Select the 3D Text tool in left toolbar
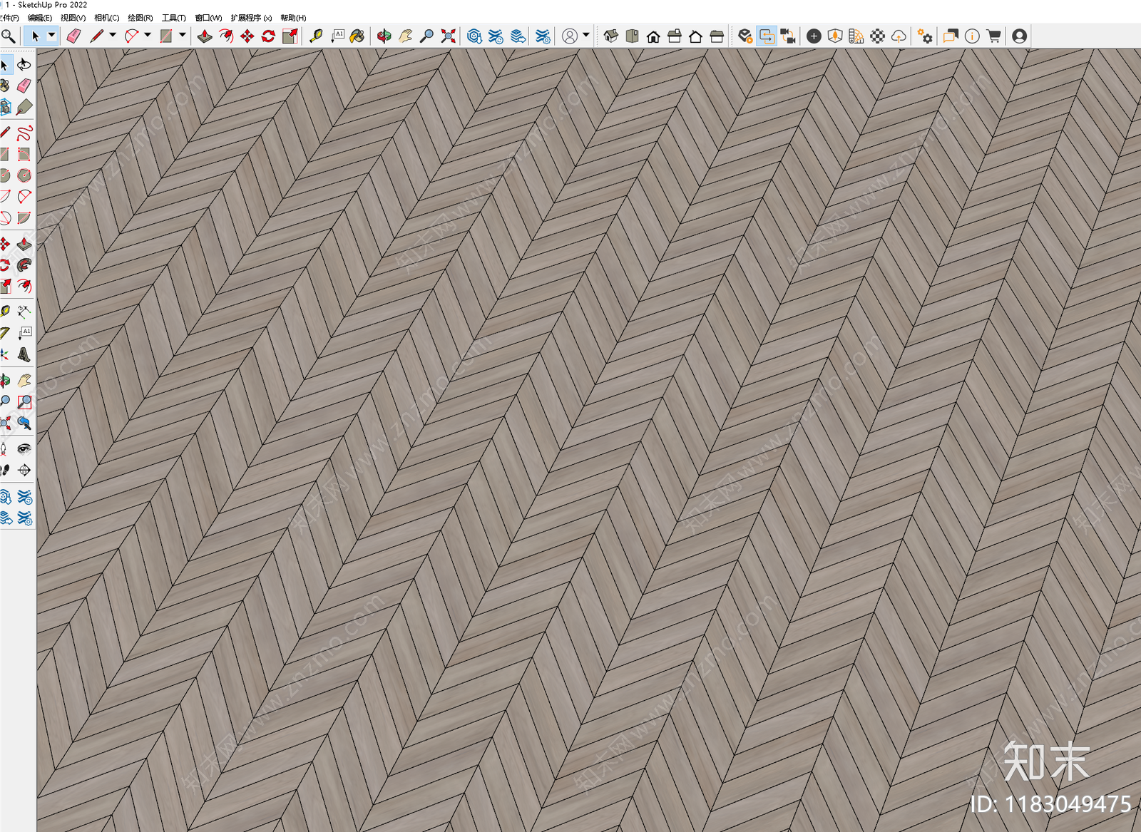 click(x=24, y=354)
